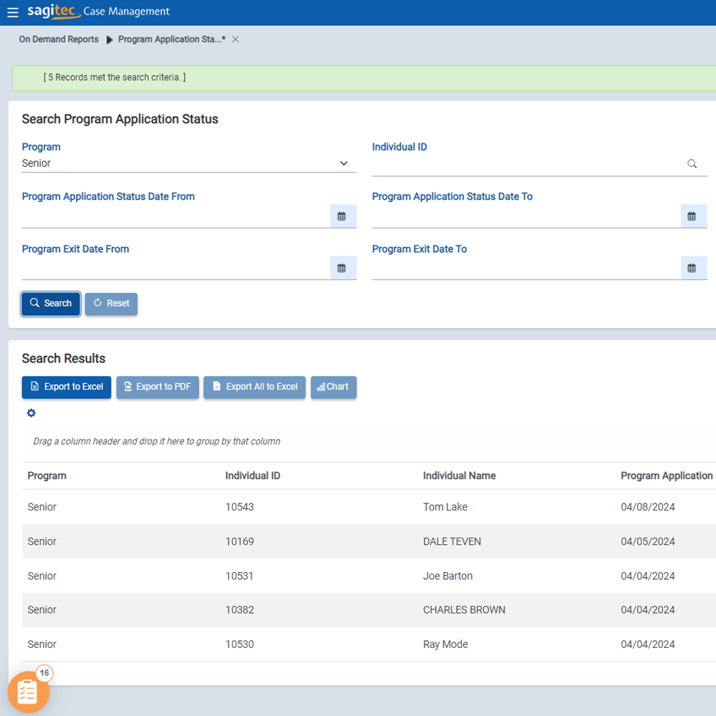Open the hamburger navigation menu
The height and width of the screenshot is (716, 716).
(13, 12)
